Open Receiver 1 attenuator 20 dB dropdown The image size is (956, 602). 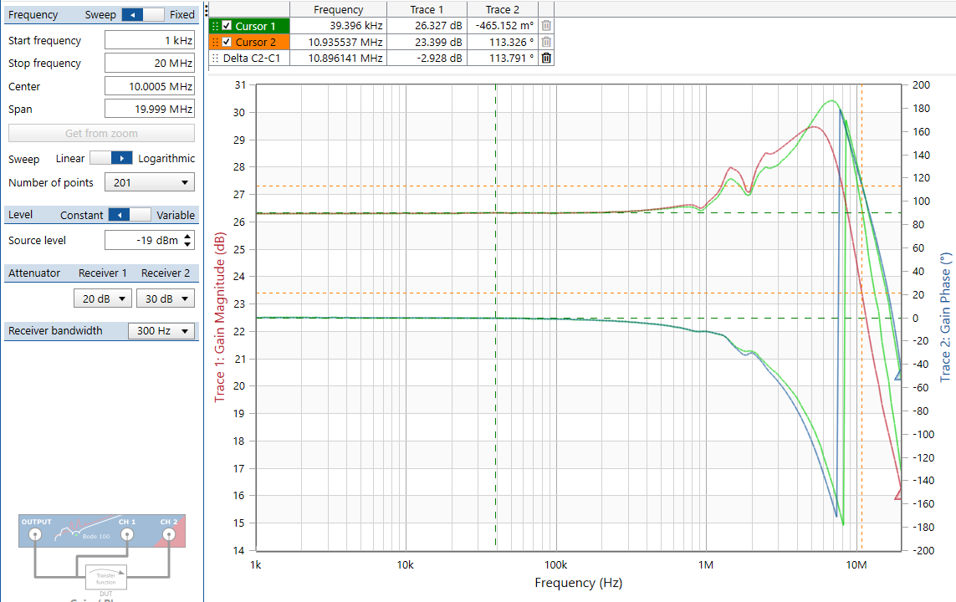coord(103,298)
